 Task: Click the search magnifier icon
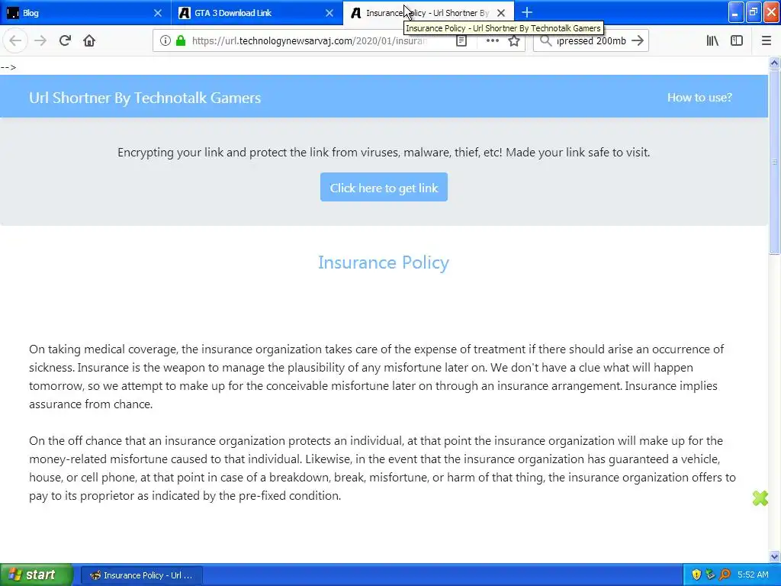click(546, 41)
